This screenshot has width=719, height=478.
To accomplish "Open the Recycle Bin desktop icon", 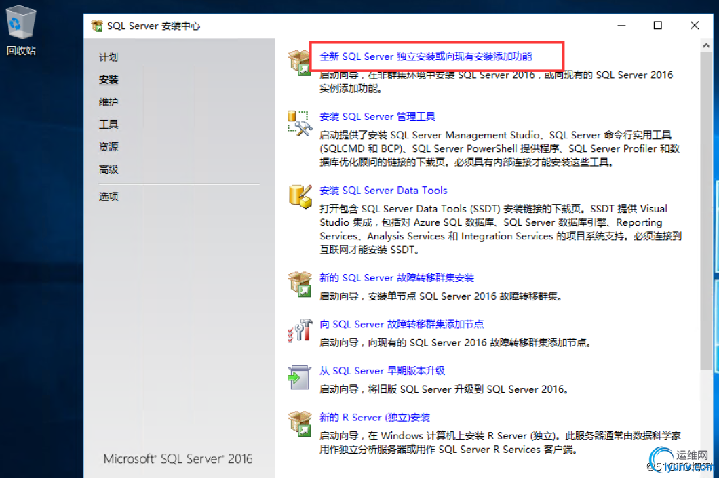I will click(x=21, y=31).
